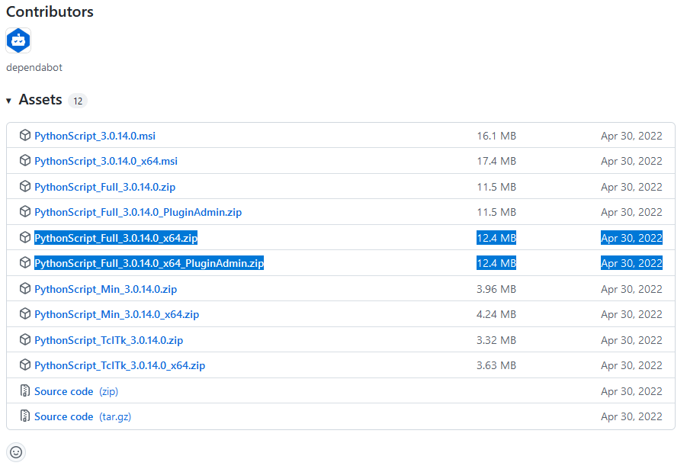Click the Assets heading text
The image size is (687, 469).
tap(40, 100)
